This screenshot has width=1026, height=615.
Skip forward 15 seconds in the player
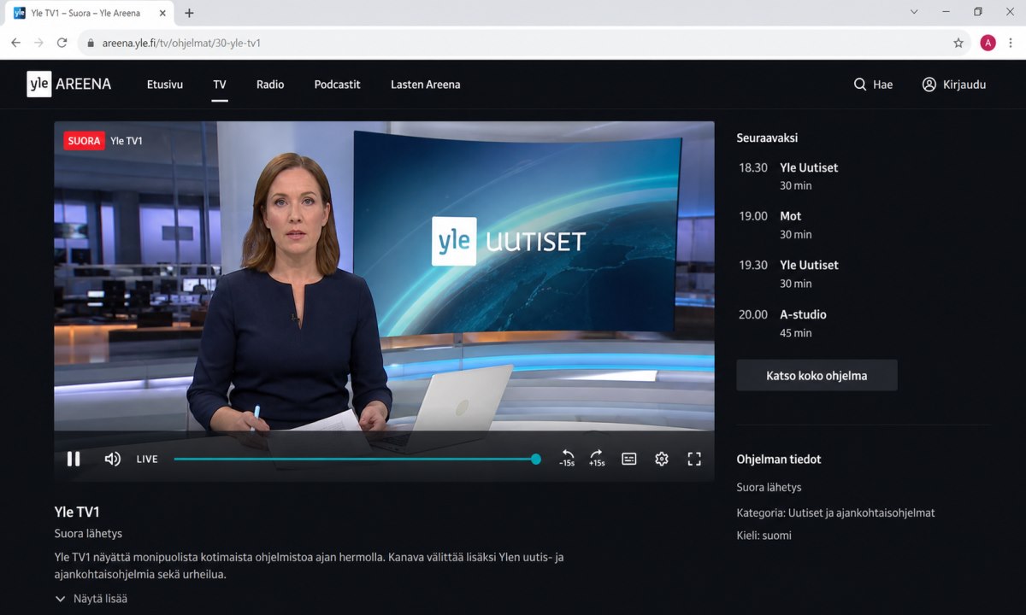(x=597, y=458)
